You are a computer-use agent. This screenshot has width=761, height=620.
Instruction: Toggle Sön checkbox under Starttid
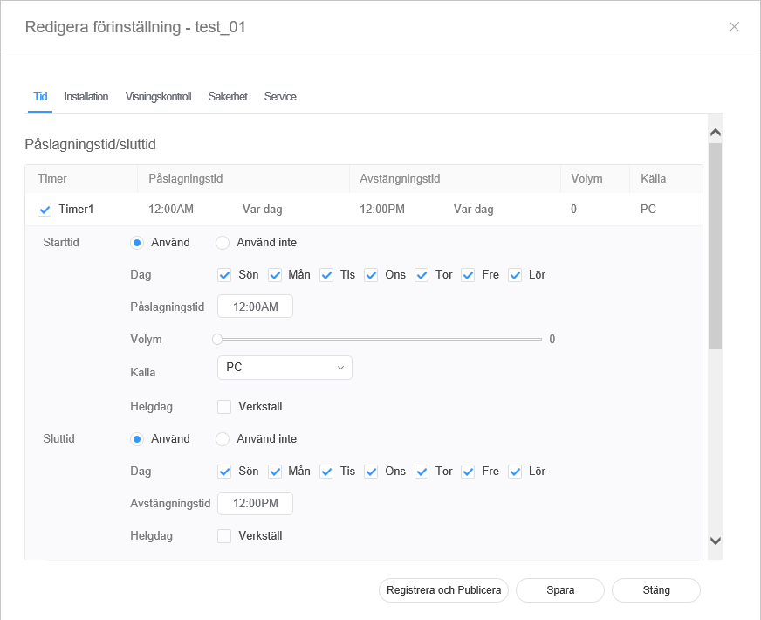pos(225,275)
